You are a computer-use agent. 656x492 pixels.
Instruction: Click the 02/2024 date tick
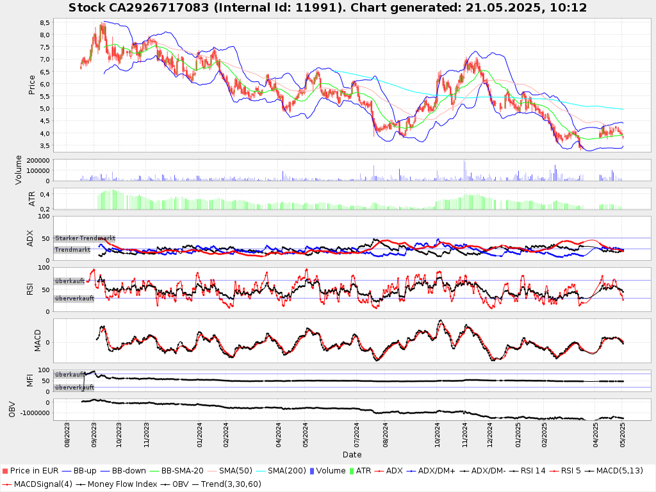[226, 435]
